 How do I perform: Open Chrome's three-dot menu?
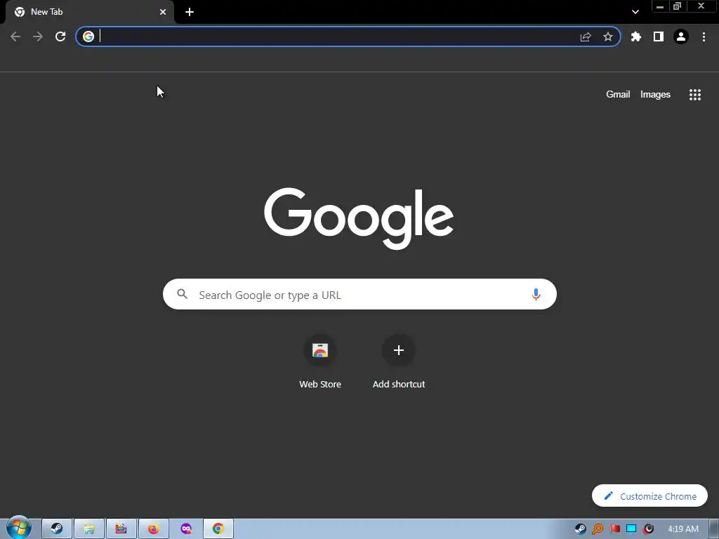click(x=704, y=36)
